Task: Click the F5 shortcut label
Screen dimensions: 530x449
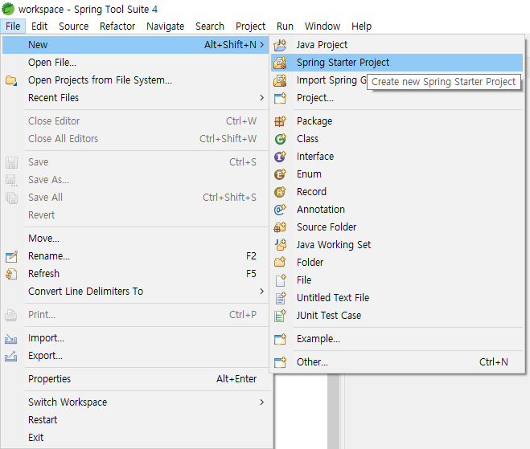Action: [251, 274]
